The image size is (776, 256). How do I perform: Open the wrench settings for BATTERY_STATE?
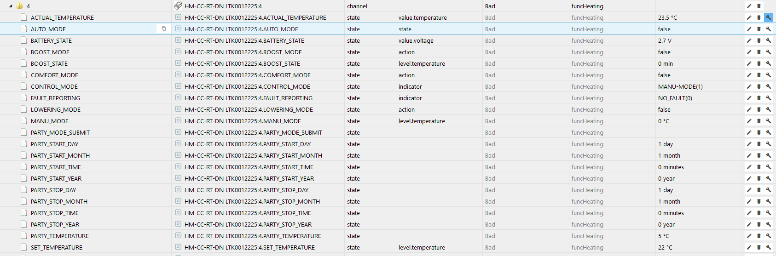pyautogui.click(x=768, y=40)
